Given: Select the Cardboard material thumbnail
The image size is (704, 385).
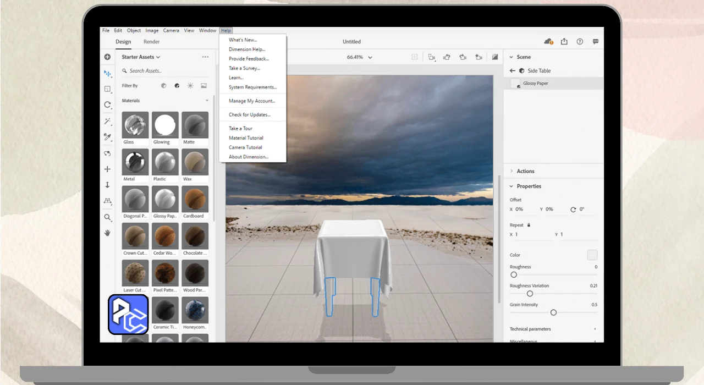Looking at the screenshot, I should (x=195, y=199).
